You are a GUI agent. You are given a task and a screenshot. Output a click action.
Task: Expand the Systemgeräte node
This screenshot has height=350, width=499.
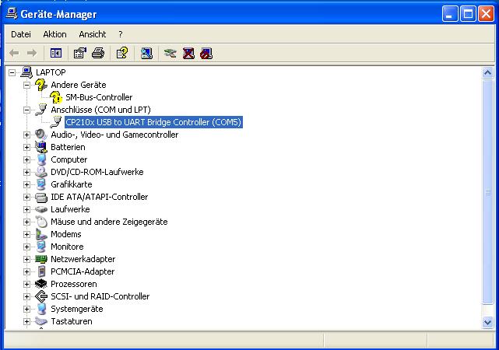click(x=26, y=309)
